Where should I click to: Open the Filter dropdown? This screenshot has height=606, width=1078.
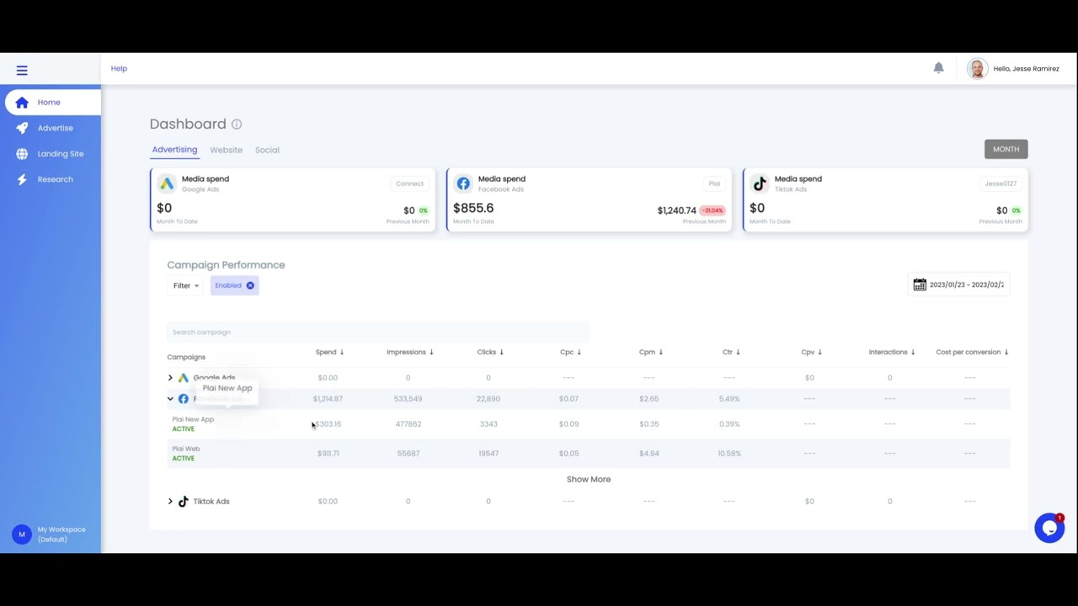[x=186, y=285]
